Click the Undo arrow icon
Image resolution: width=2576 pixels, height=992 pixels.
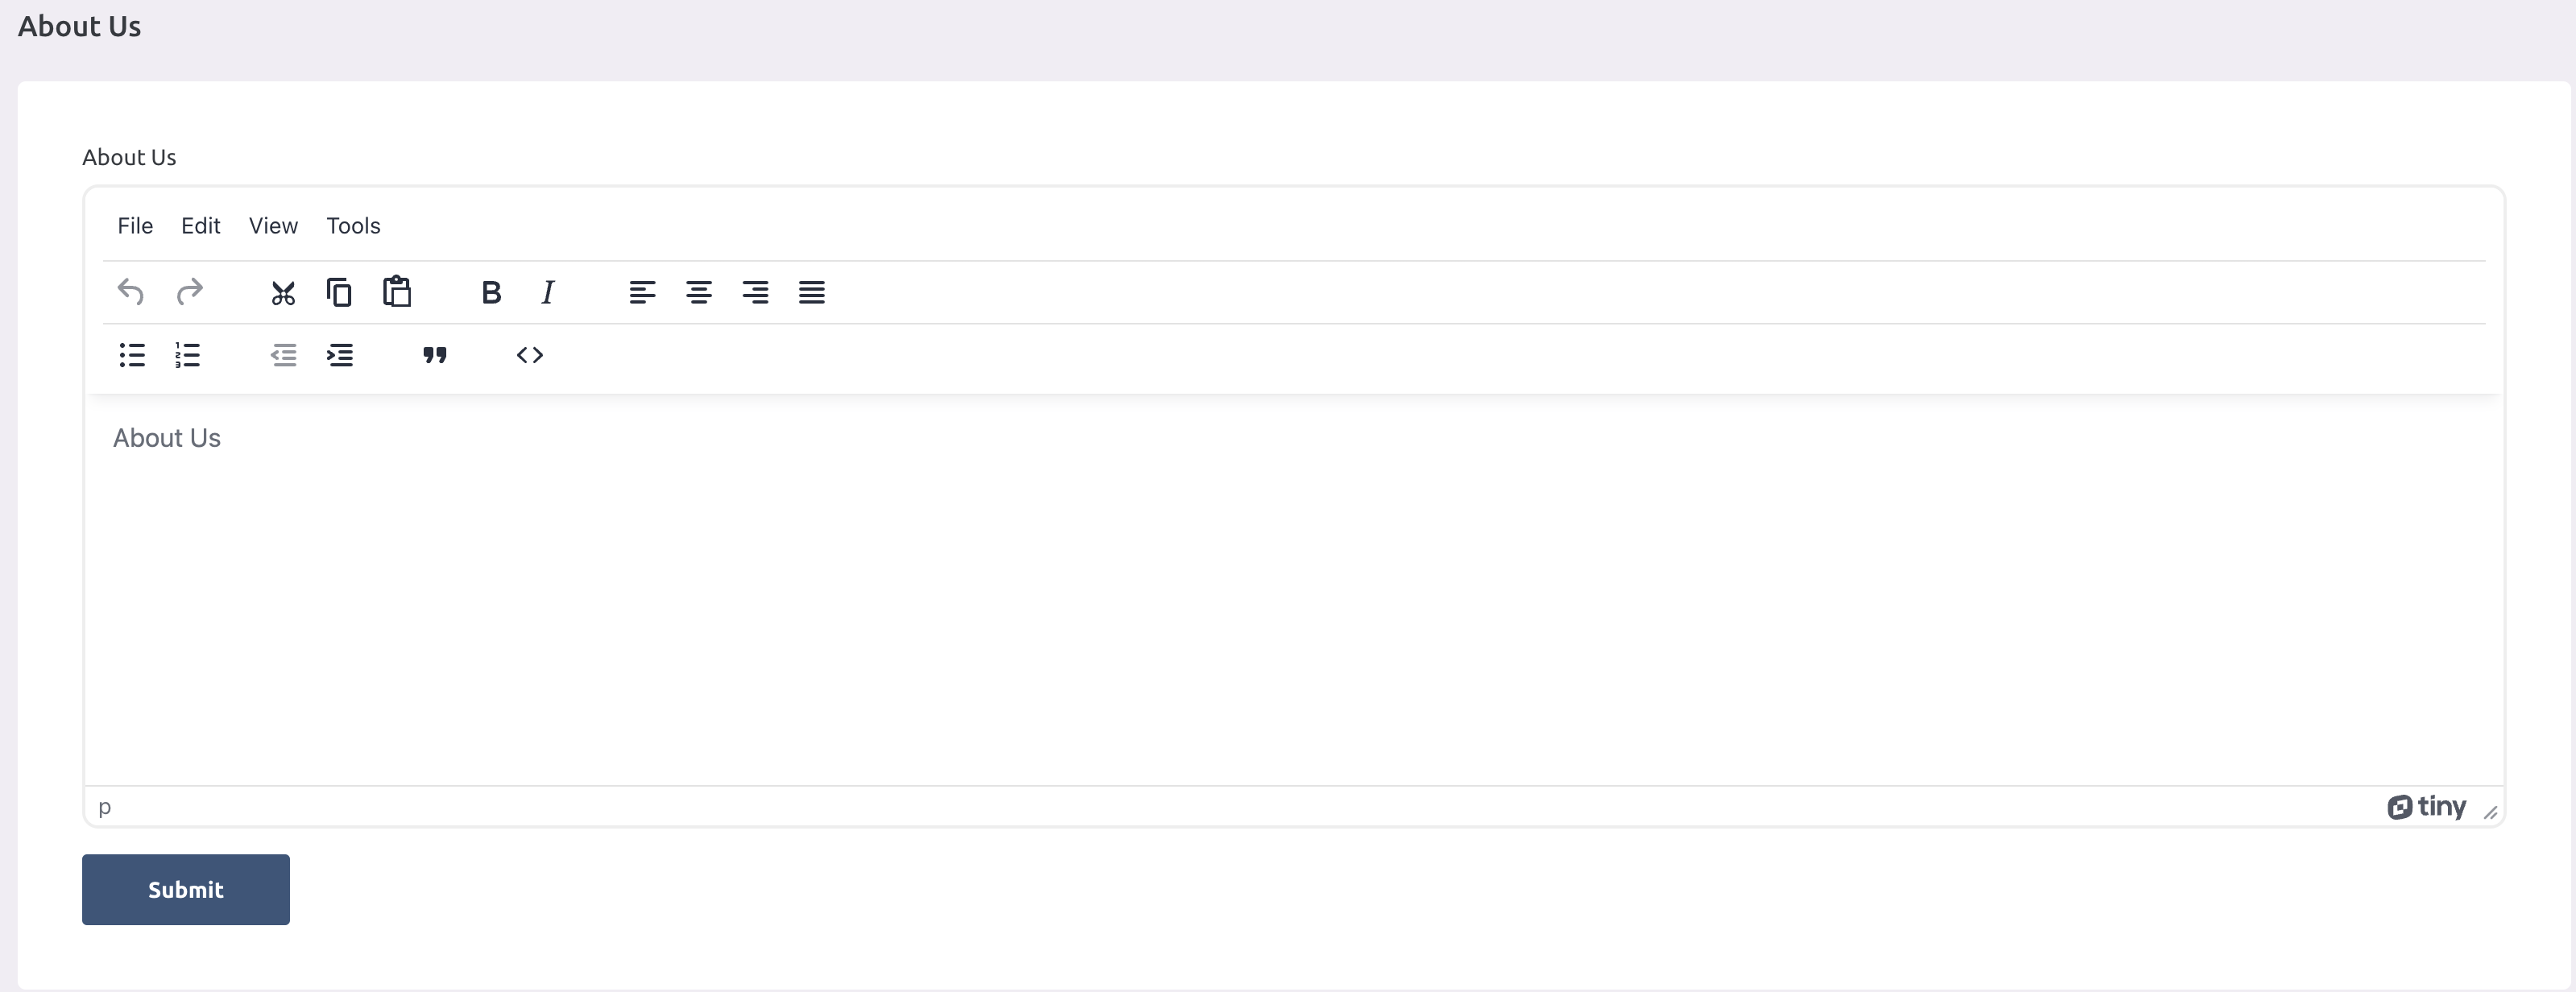[x=131, y=292]
